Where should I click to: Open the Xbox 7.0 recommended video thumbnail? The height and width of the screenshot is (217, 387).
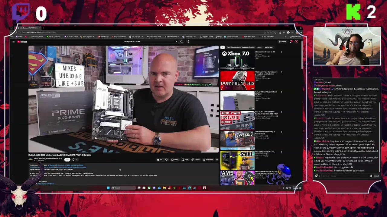click(x=237, y=60)
